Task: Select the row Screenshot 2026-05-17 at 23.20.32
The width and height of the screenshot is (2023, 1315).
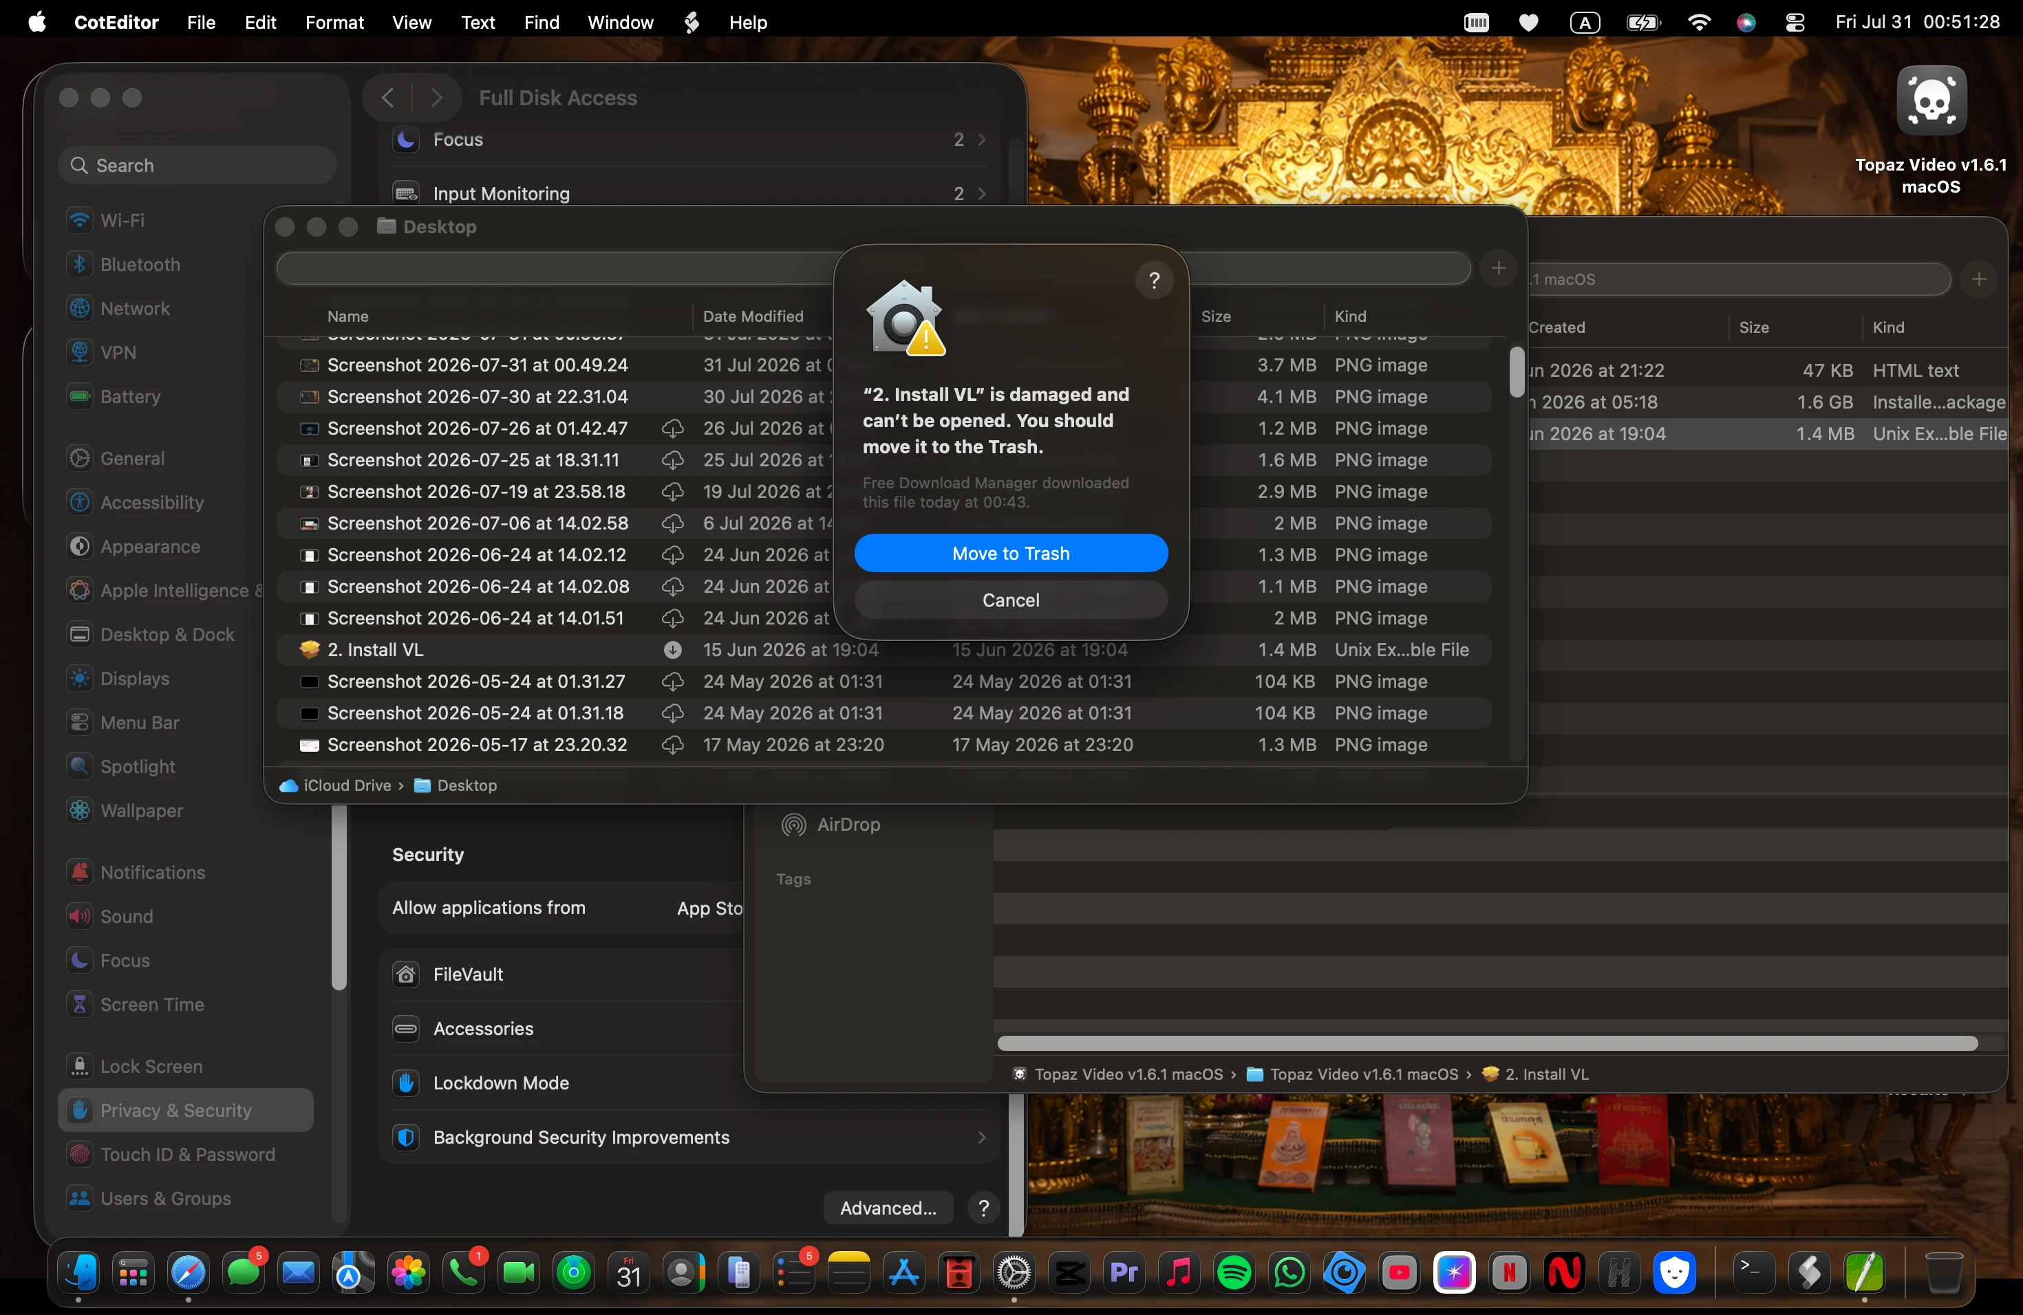Action: [884, 745]
